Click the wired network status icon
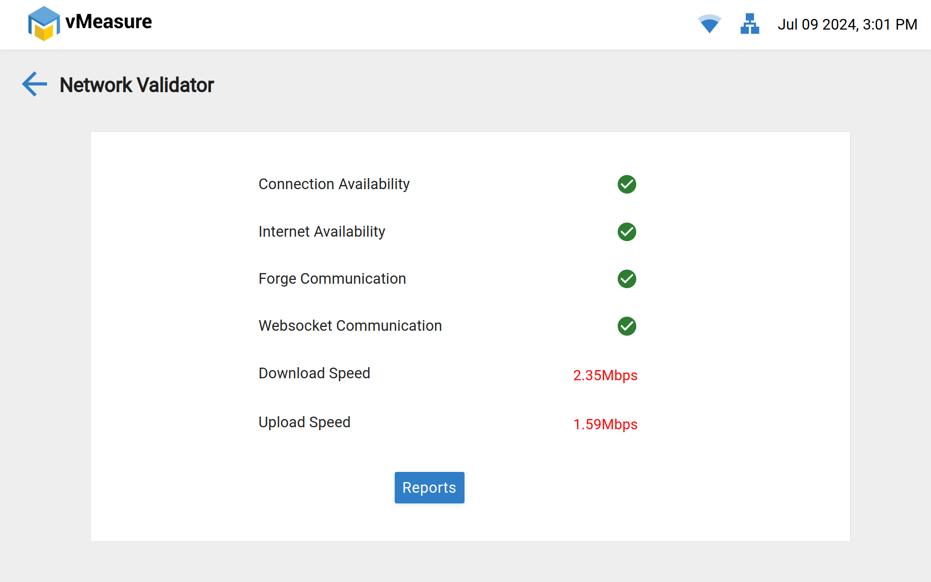 (750, 24)
